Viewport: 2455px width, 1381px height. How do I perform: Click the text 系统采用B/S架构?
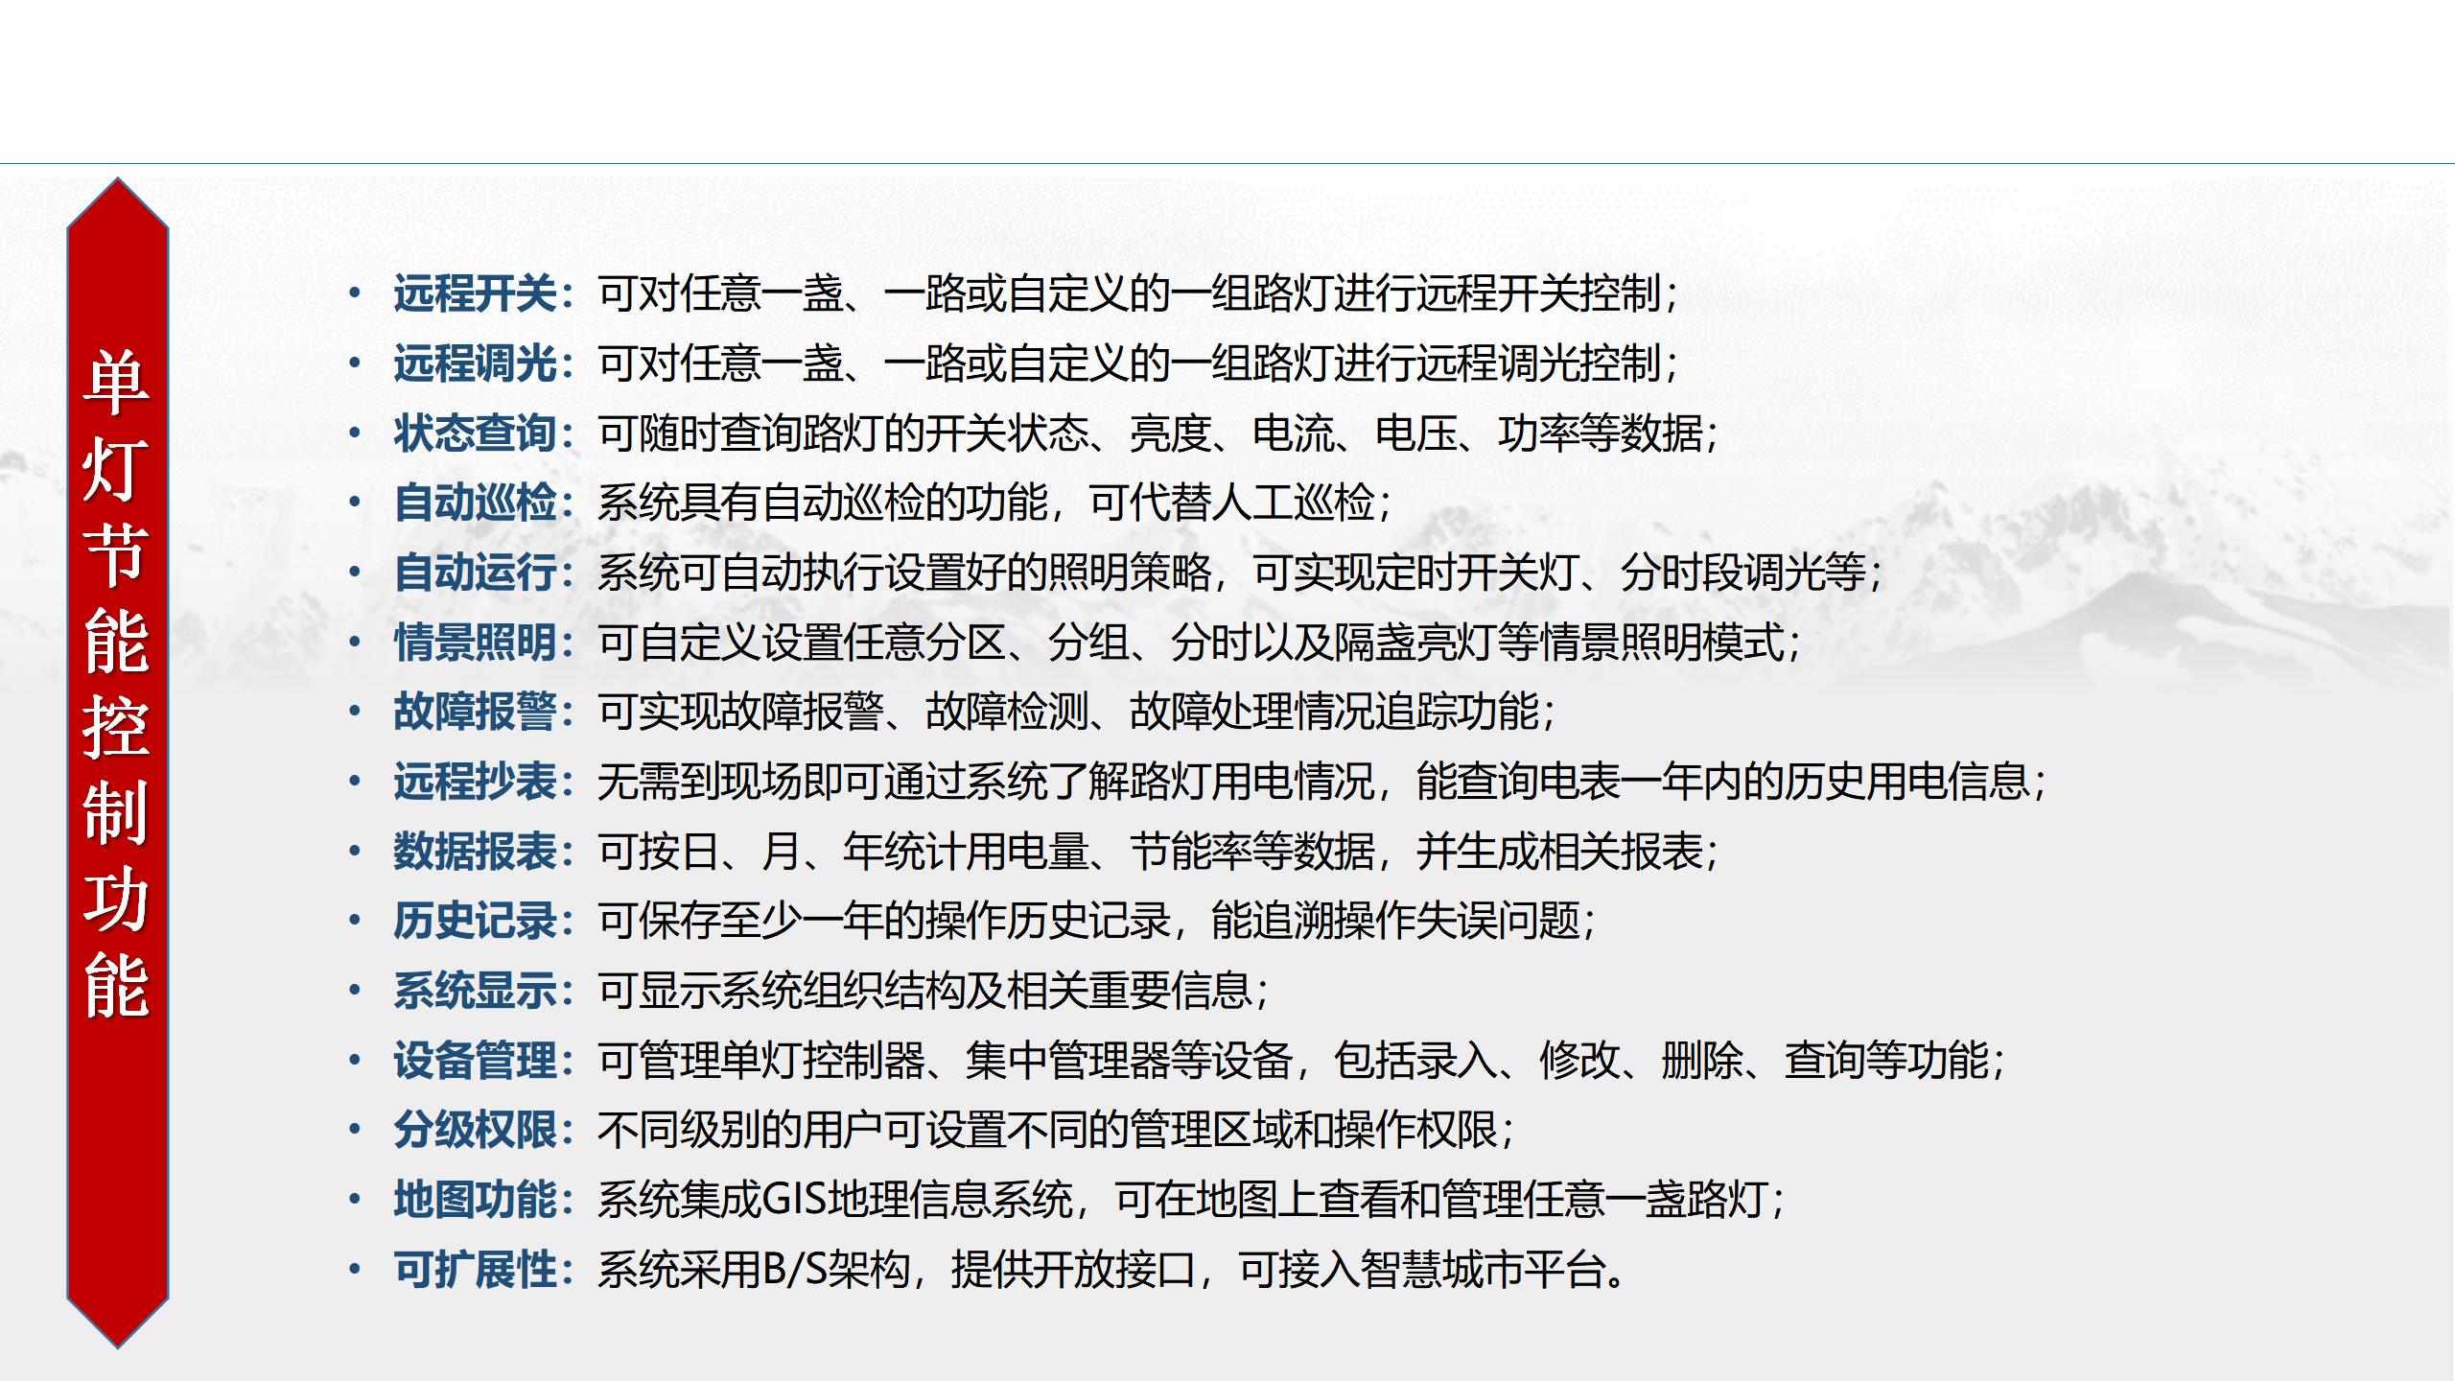pyautogui.click(x=753, y=1270)
